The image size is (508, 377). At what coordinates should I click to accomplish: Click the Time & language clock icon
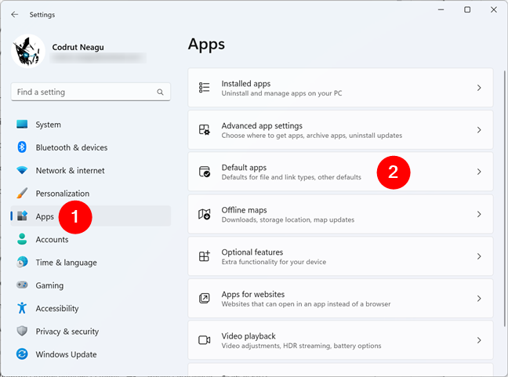[x=22, y=262]
